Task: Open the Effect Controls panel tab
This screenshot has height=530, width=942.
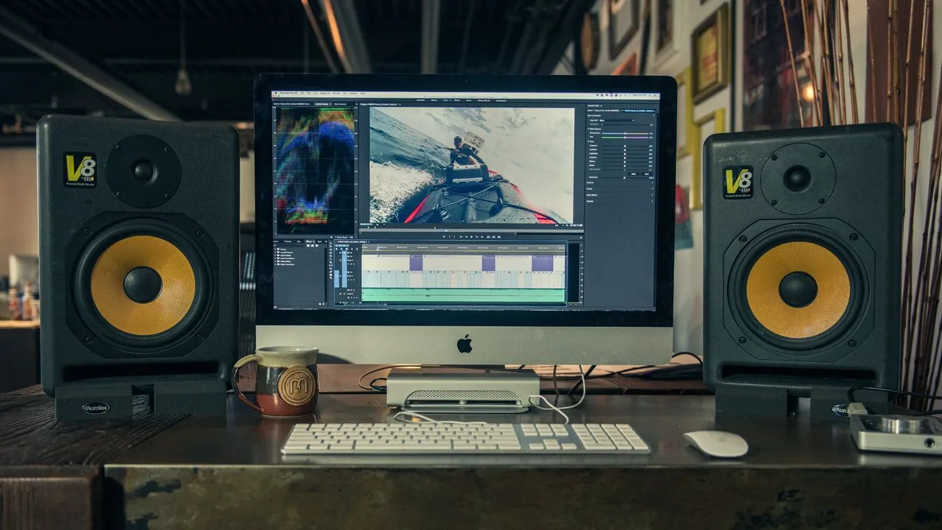Action: (339, 105)
